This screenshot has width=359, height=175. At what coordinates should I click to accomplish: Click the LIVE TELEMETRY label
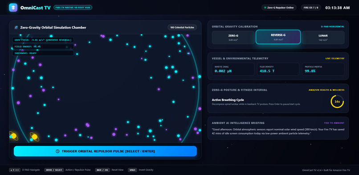(335, 58)
